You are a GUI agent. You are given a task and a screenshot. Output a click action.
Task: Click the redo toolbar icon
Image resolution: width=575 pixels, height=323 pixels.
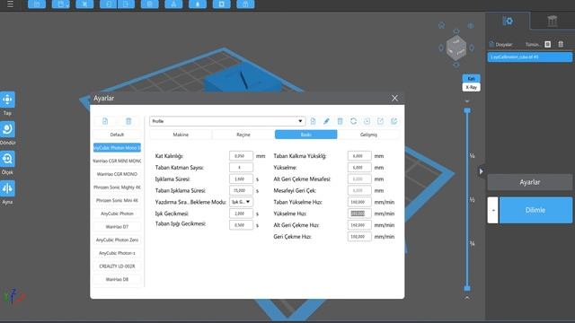tap(126, 4)
